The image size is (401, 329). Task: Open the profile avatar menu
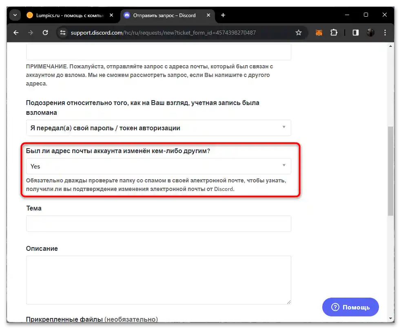[x=370, y=33]
